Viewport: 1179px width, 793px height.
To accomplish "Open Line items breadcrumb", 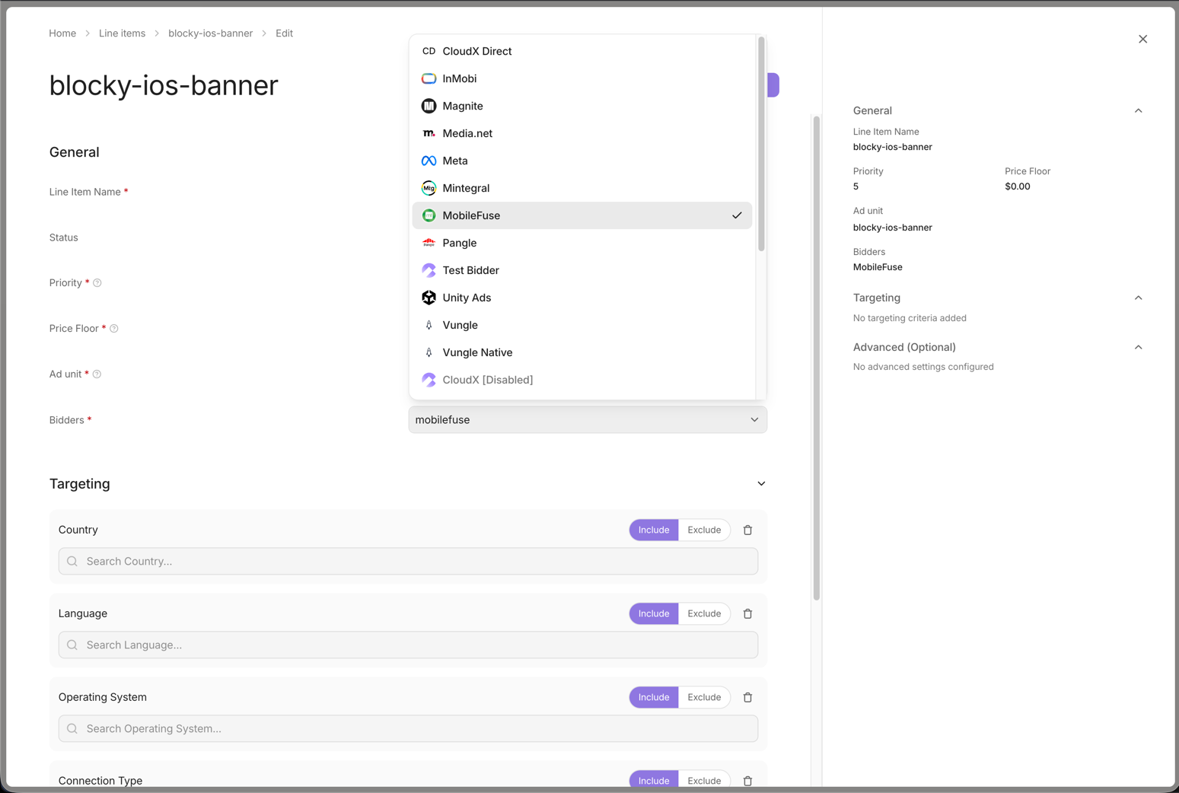I will point(122,33).
